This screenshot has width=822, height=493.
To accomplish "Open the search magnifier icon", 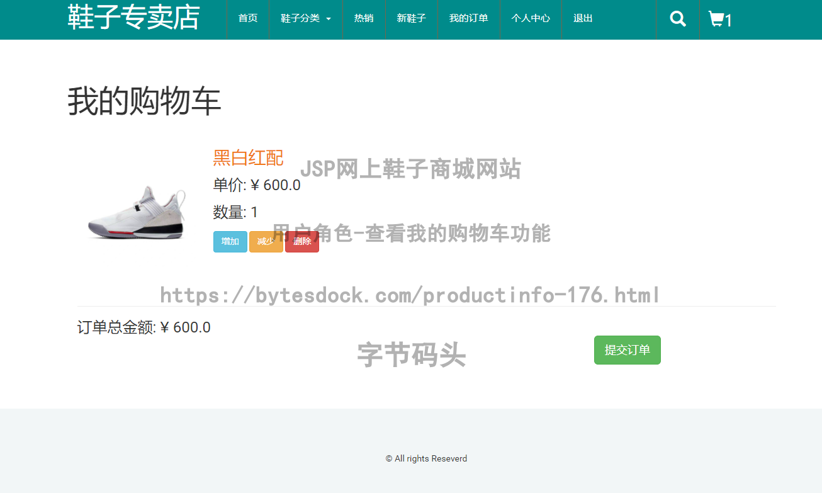I will pos(678,19).
